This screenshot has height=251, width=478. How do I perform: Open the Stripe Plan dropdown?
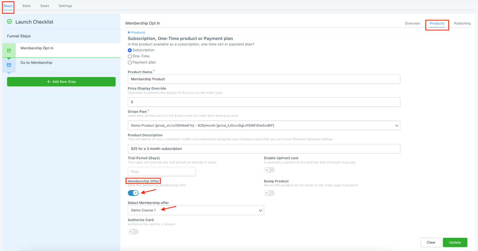[x=264, y=125]
